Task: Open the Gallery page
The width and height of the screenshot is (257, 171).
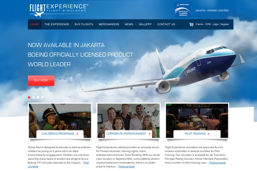Action: (145, 24)
